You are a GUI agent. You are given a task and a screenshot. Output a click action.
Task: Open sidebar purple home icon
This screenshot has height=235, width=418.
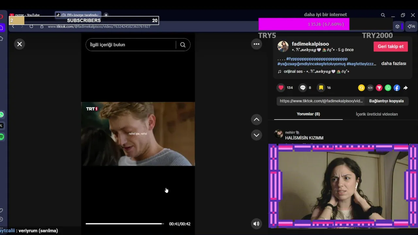[1, 28]
